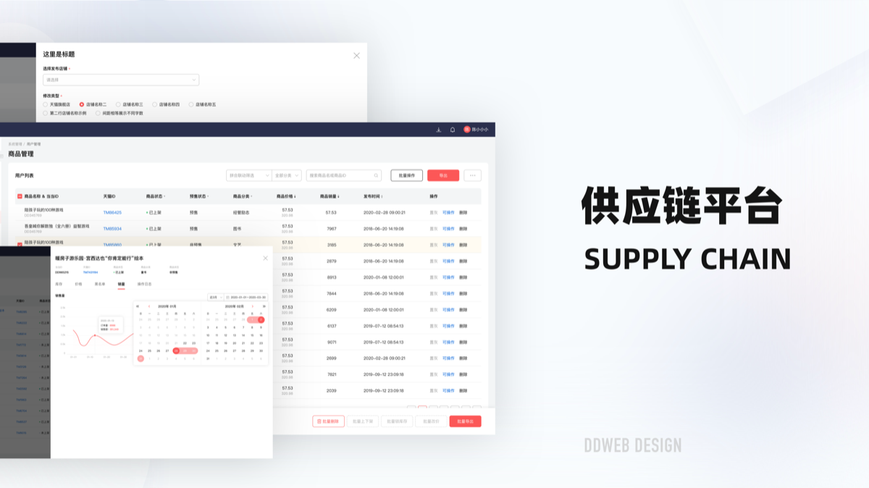Click the date range field 2020-01-01~2020-03-30
This screenshot has width=869, height=488.
(245, 297)
